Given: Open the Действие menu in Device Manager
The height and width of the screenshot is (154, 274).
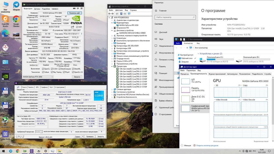Looking at the screenshot, I should click(119, 10).
